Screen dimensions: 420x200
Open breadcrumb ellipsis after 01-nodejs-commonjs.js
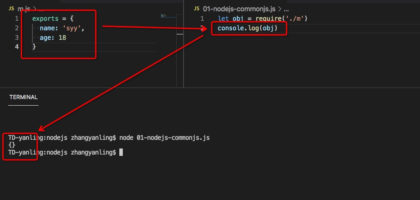pyautogui.click(x=286, y=10)
